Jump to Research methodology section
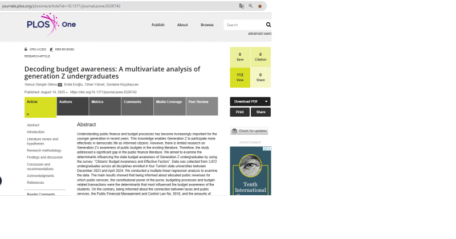This screenshot has height=239, width=456. click(44, 150)
